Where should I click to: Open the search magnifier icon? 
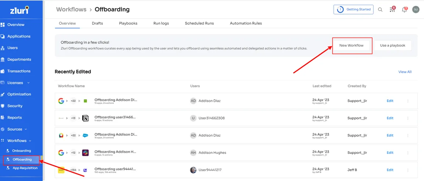tap(380, 10)
